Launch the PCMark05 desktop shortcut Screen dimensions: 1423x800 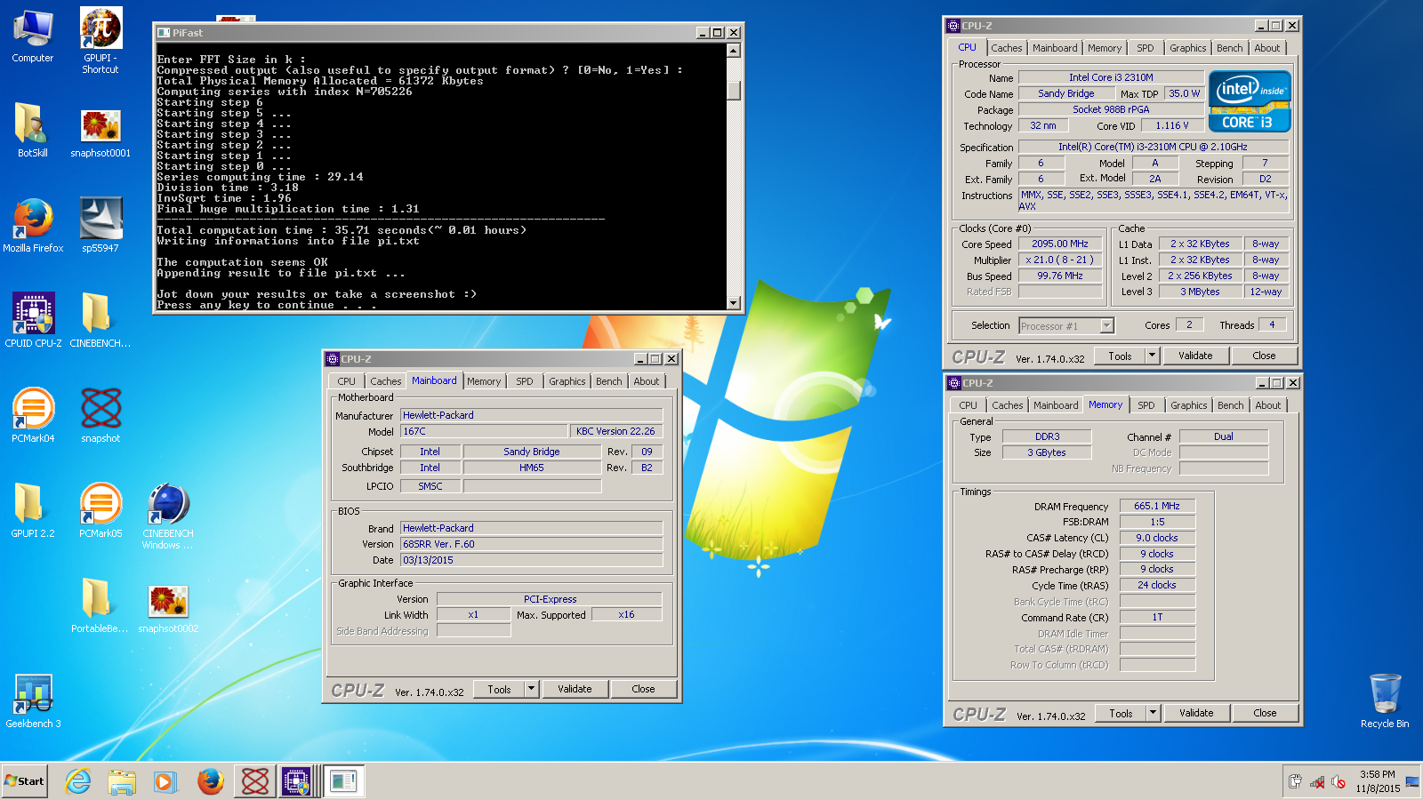(100, 510)
